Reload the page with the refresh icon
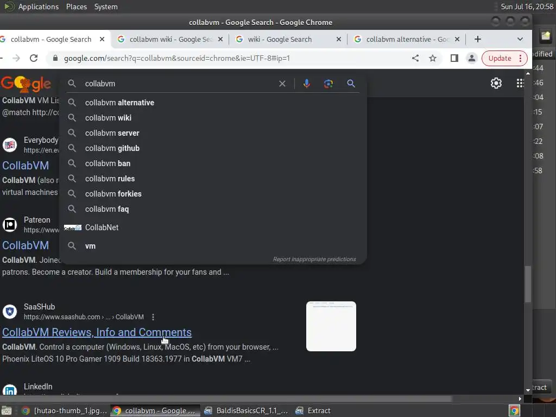556x417 pixels. pyautogui.click(x=34, y=58)
